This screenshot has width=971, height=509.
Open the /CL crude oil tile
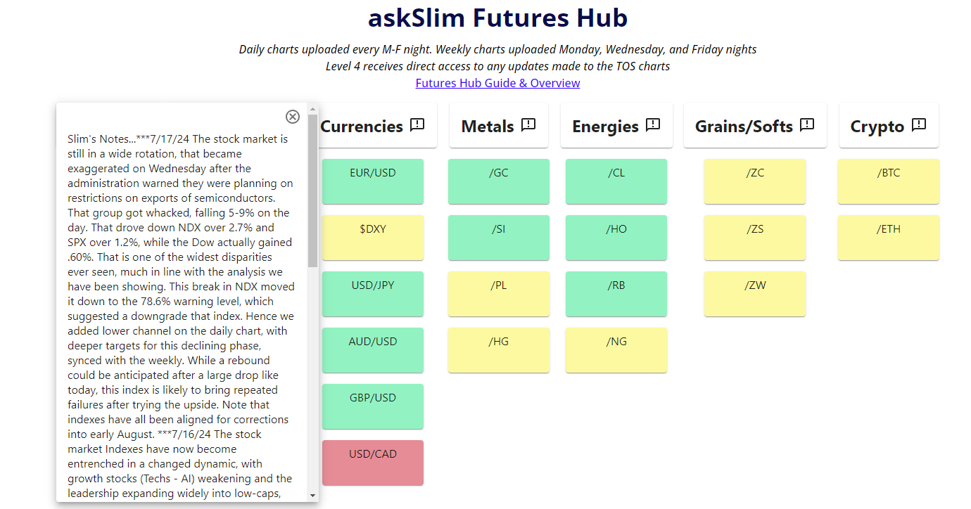[x=616, y=181]
